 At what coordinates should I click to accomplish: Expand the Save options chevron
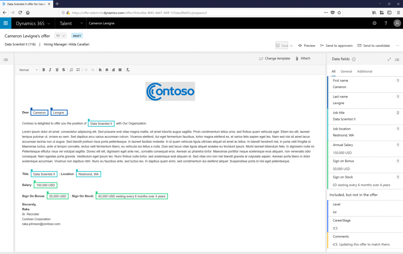click(x=291, y=46)
